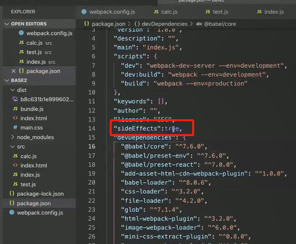Viewport: 296px width, 244px height.
Task: Click JS icon on calc.js tab
Action: tap(156, 12)
